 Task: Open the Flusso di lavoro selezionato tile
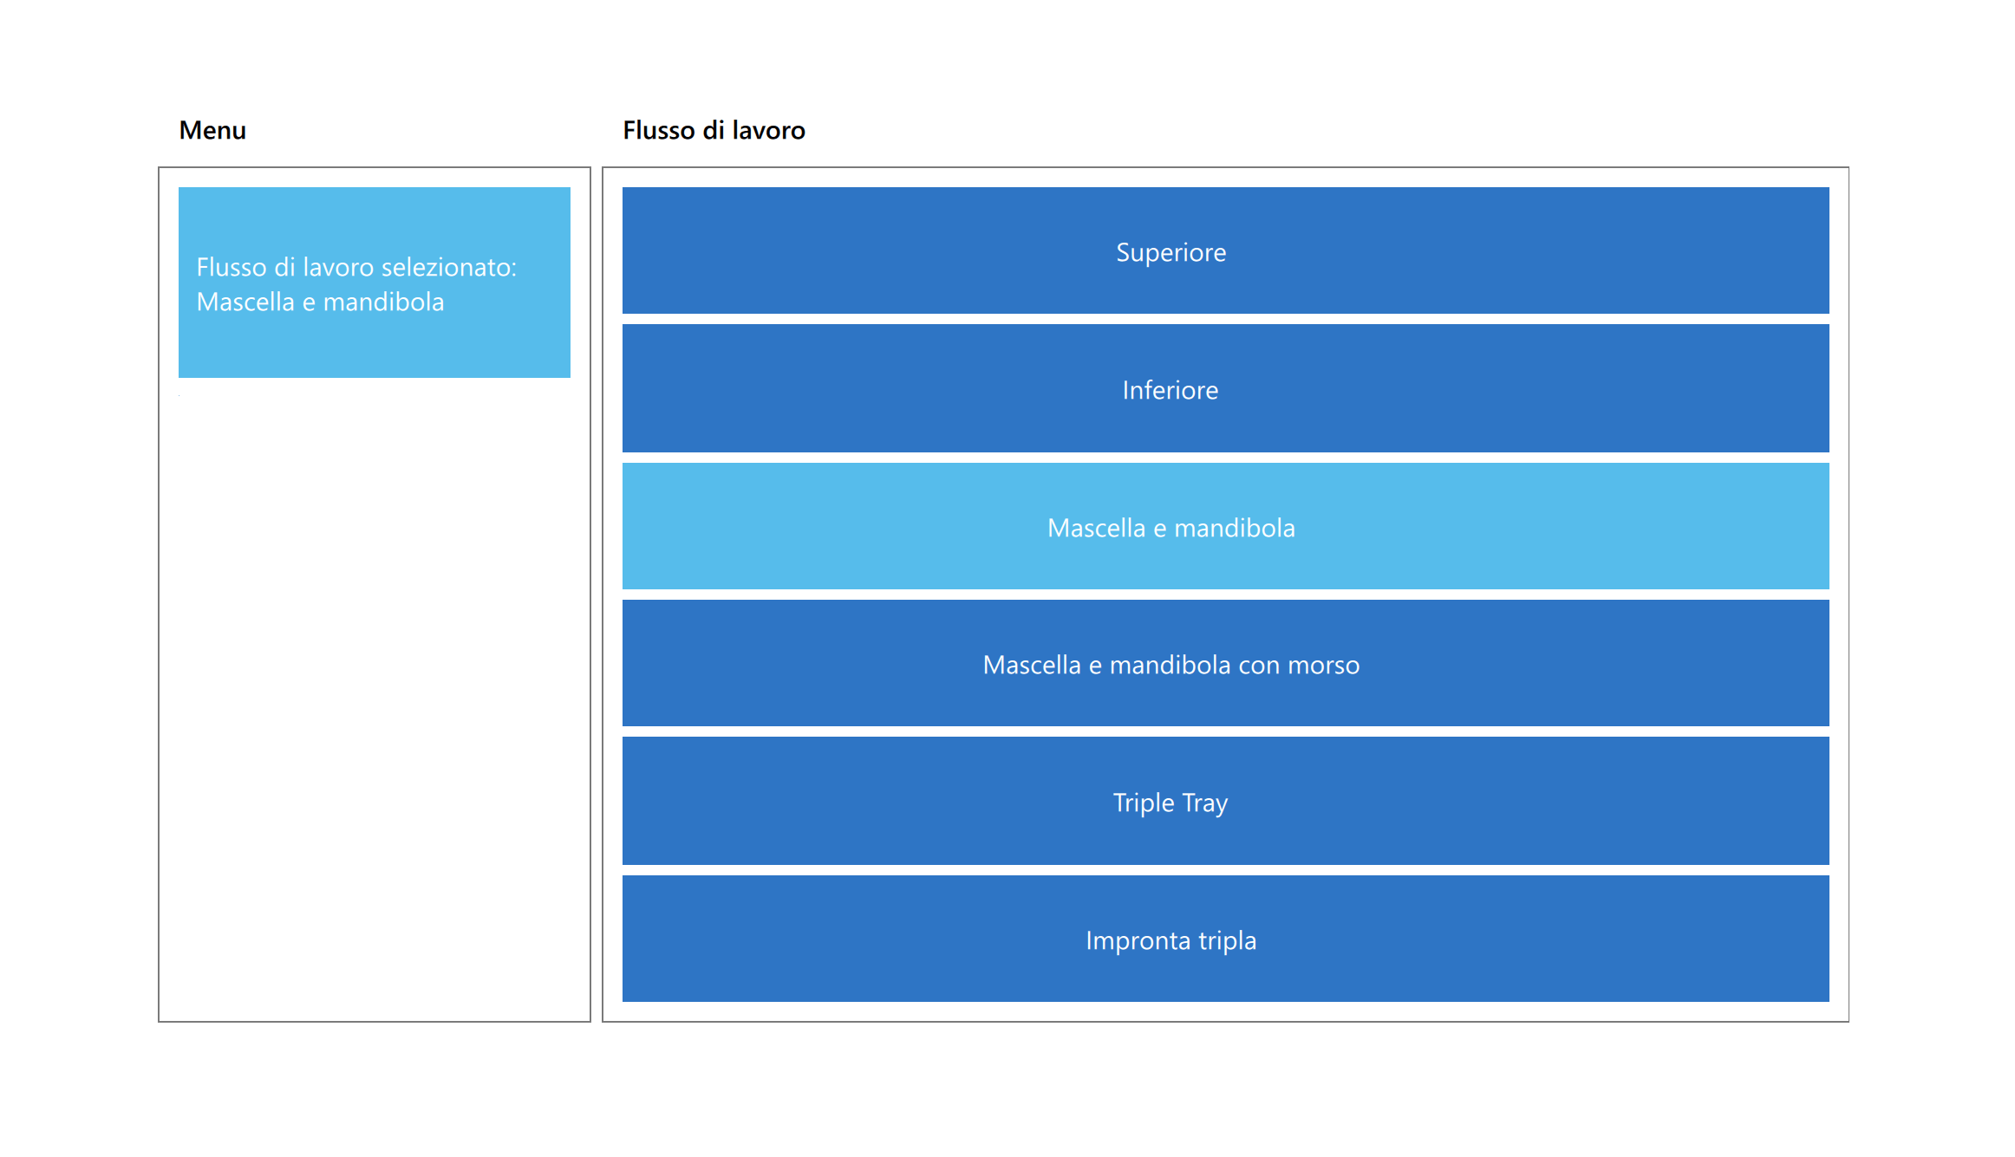(375, 283)
